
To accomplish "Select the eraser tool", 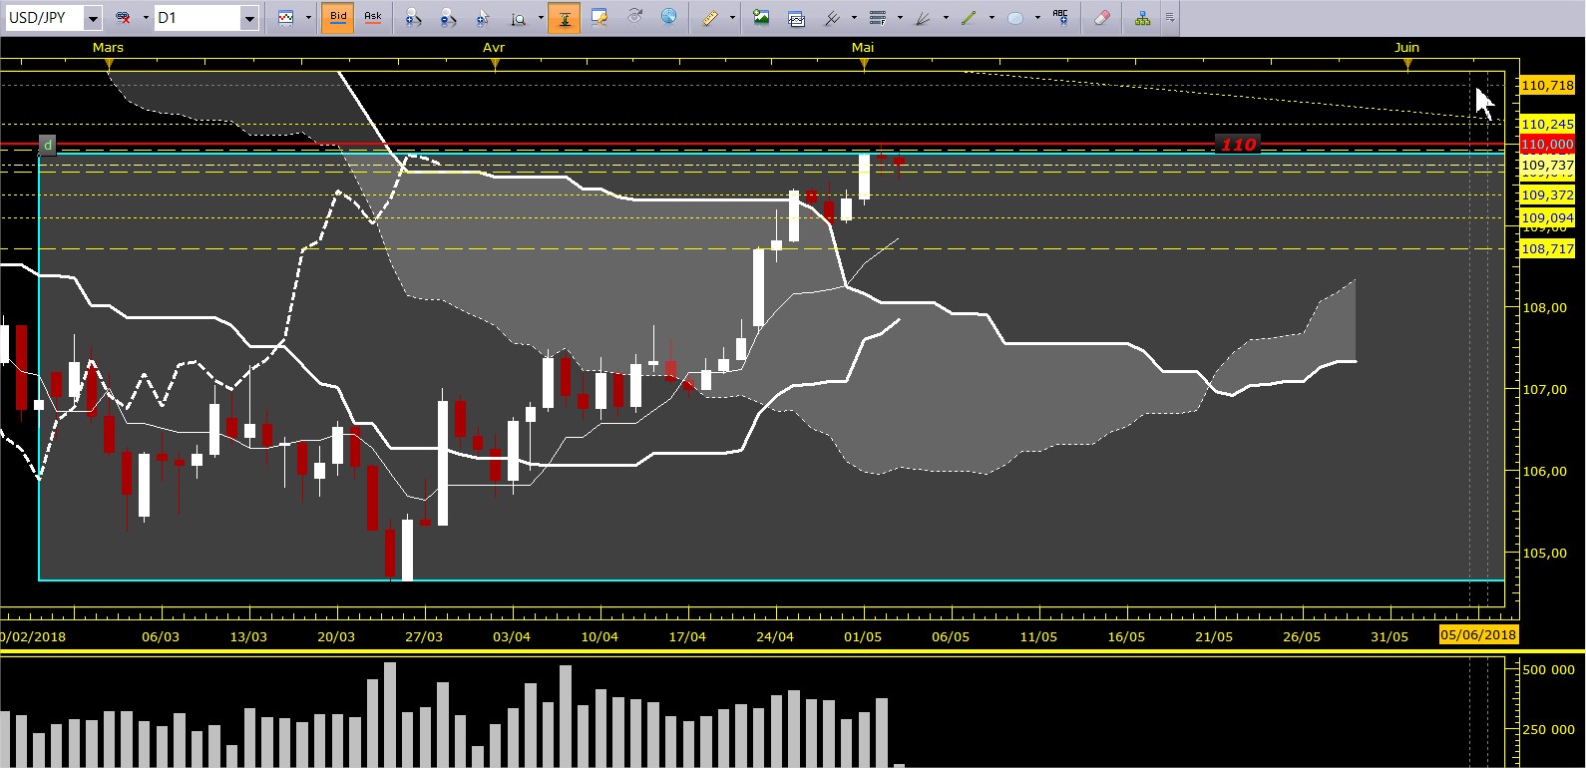I will click(x=1102, y=18).
